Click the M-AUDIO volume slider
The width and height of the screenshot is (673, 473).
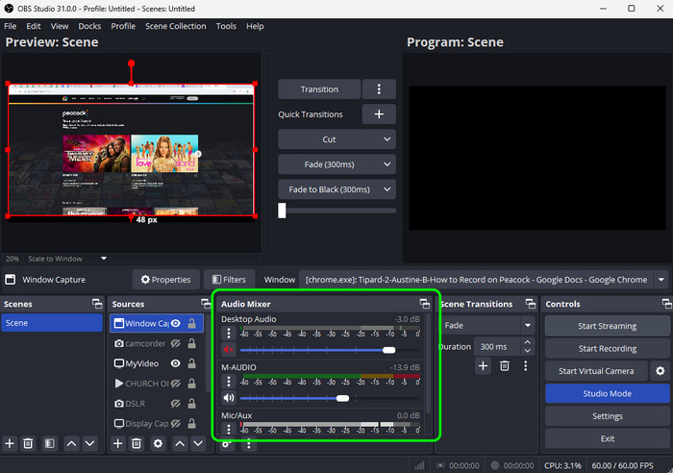330,398
